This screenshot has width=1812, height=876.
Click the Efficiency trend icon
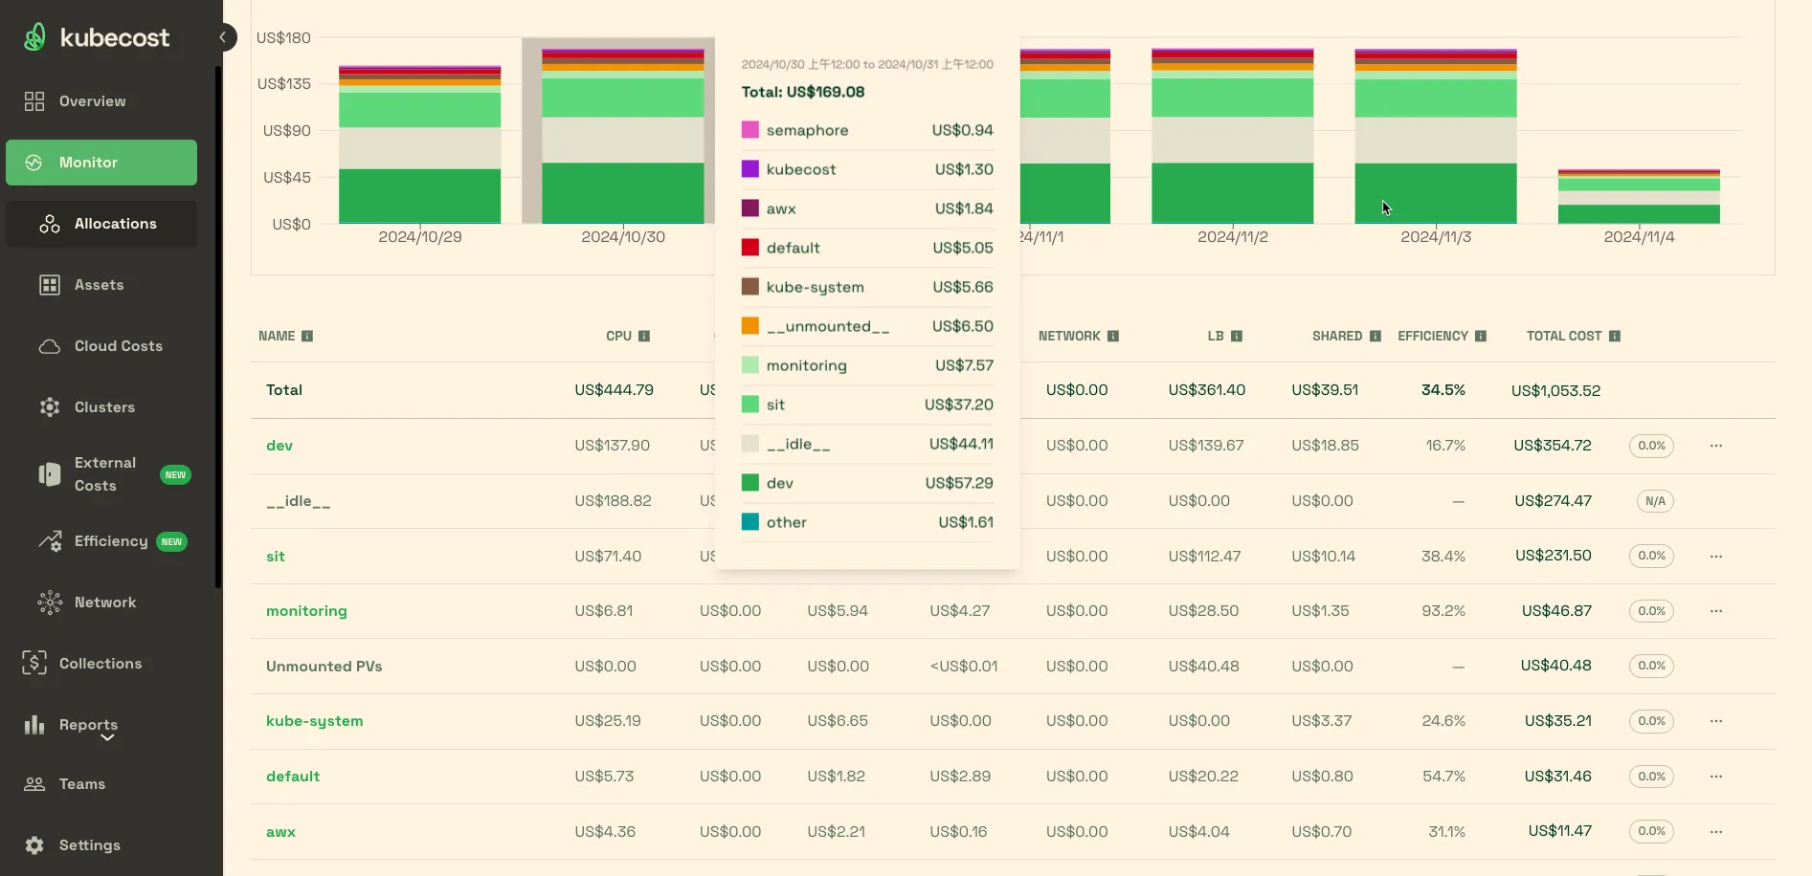(x=50, y=541)
